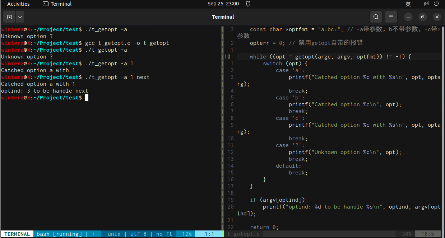This screenshot has width=445, height=238.
Task: Click 'optind: 3 to be handle next' output
Action: (x=45, y=91)
